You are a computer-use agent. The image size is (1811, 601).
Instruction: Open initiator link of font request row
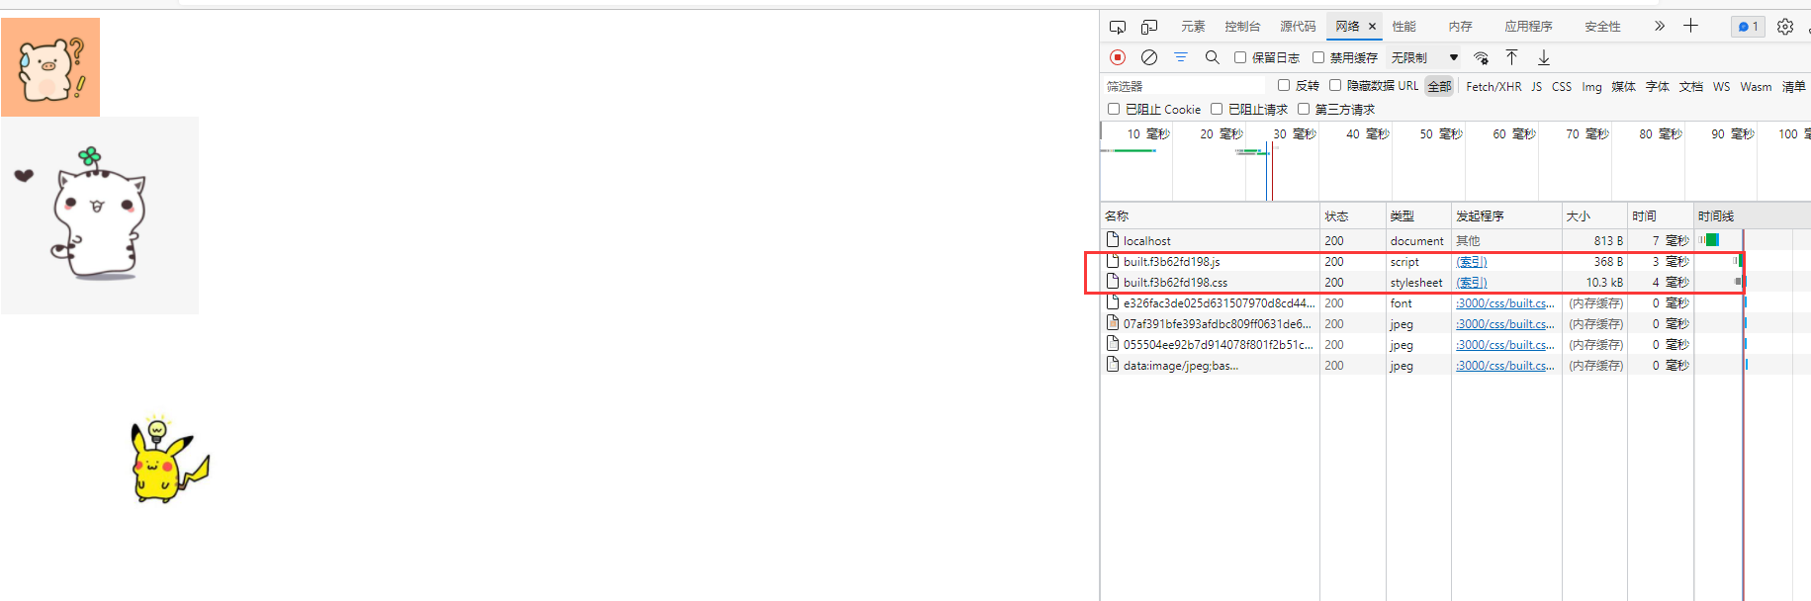coord(1505,302)
